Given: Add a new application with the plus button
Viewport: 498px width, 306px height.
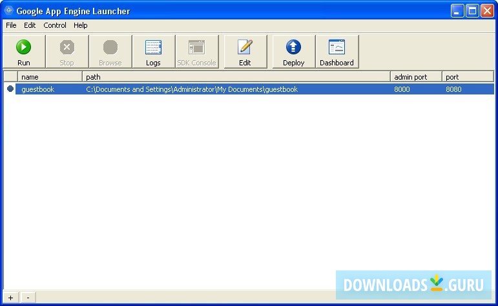Looking at the screenshot, I should [x=11, y=298].
